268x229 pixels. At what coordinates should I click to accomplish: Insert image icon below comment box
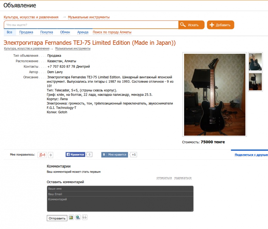coord(71,218)
